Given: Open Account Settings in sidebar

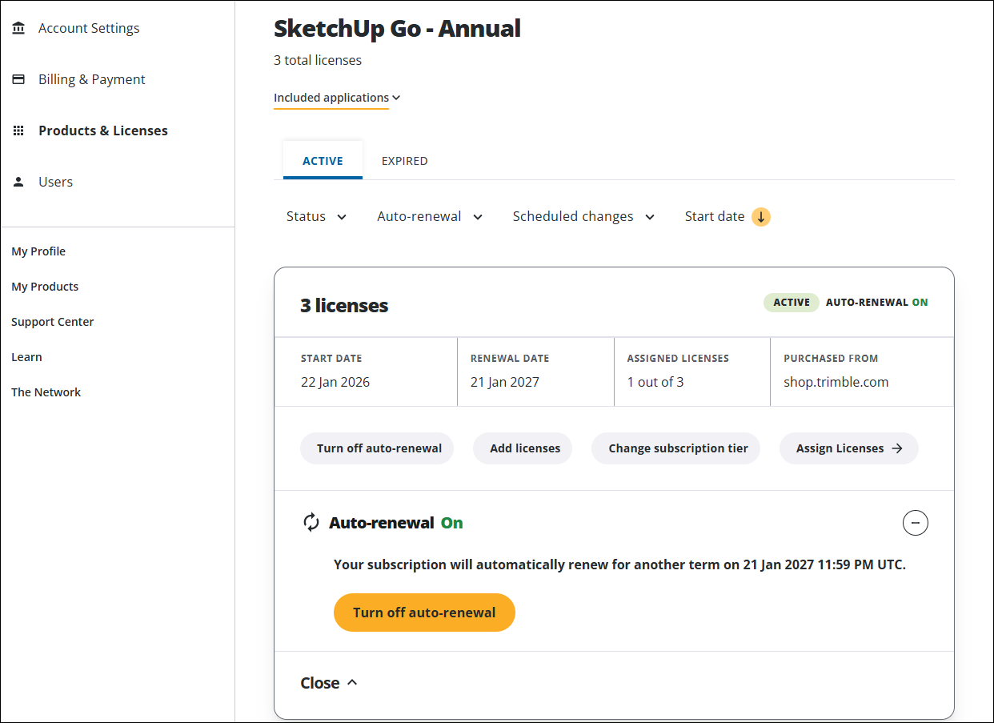Looking at the screenshot, I should [89, 28].
